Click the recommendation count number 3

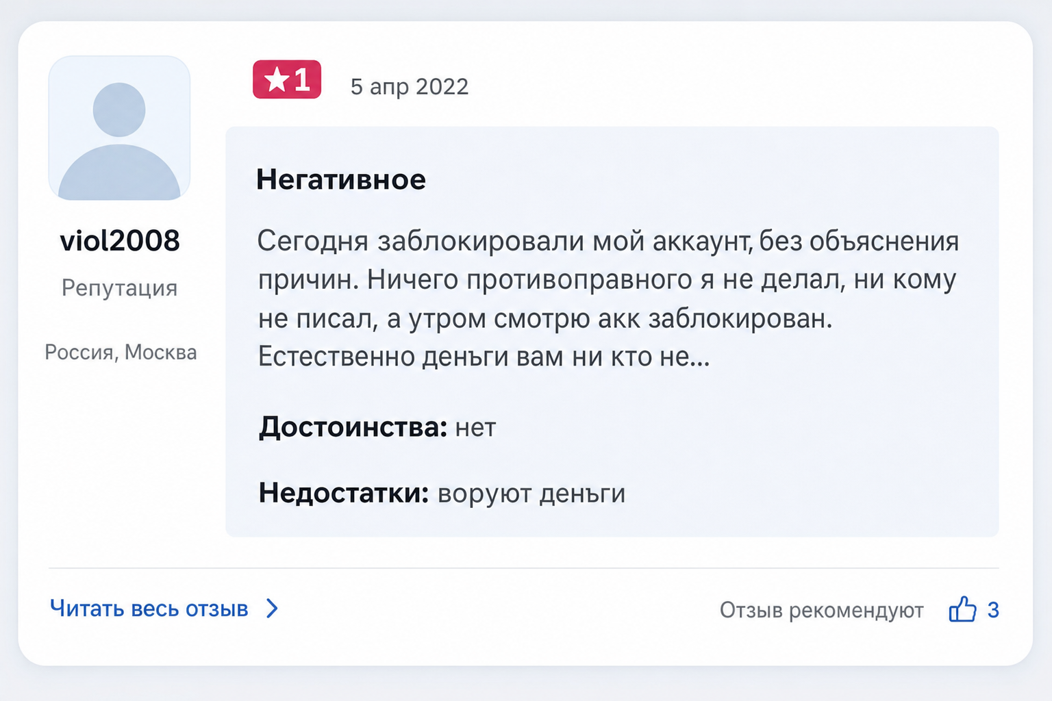pos(993,610)
